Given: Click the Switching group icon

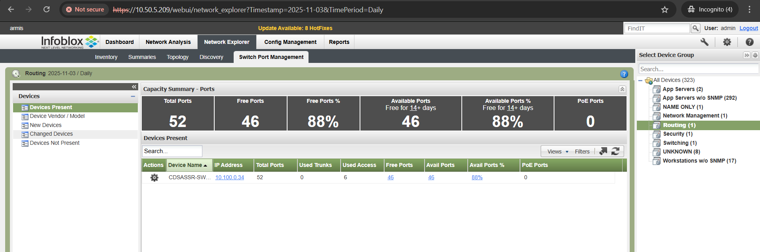Looking at the screenshot, I should pyautogui.click(x=657, y=143).
